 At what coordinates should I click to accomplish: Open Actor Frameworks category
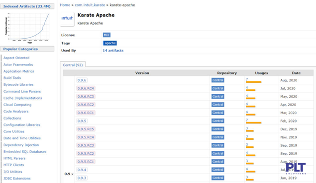click(18, 64)
